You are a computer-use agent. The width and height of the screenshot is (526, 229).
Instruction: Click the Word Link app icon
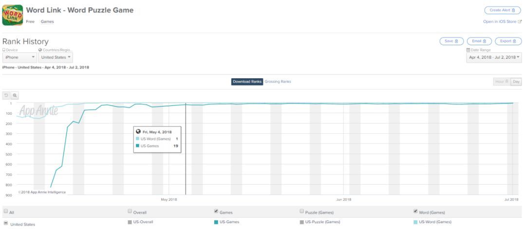[x=13, y=15]
